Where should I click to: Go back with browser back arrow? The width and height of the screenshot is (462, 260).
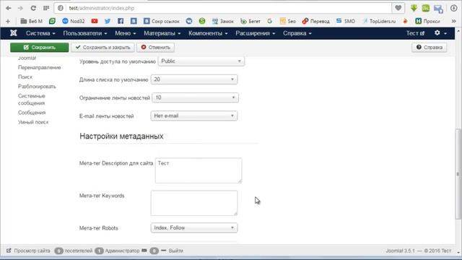(8, 8)
